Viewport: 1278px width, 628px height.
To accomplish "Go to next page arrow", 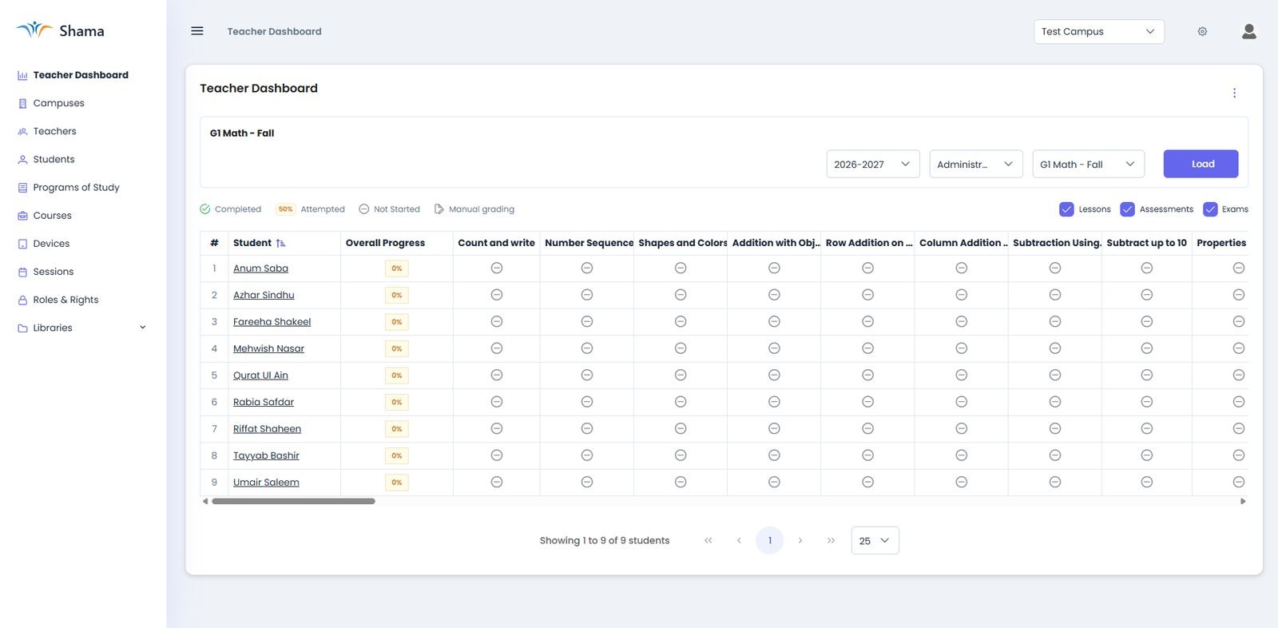I will [x=800, y=541].
